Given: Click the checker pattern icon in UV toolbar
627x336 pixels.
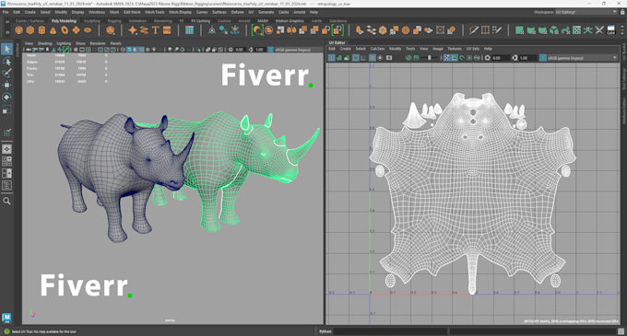Looking at the screenshot, I should 446,58.
